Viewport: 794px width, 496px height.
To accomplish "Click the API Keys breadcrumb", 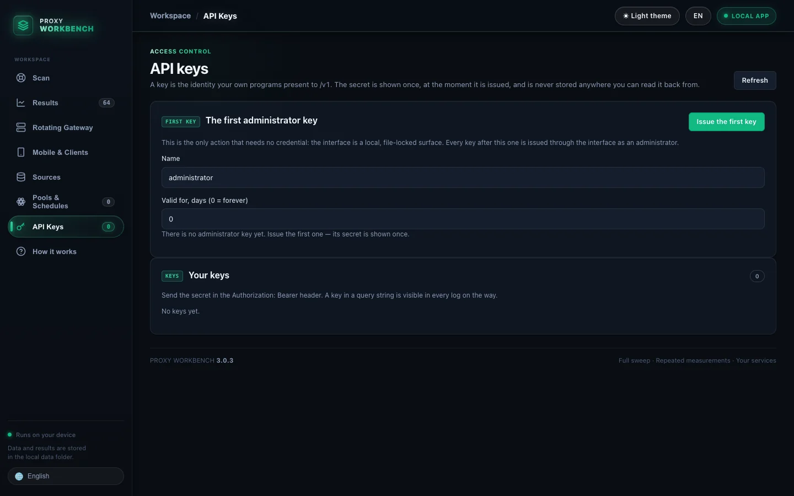I will (x=220, y=16).
